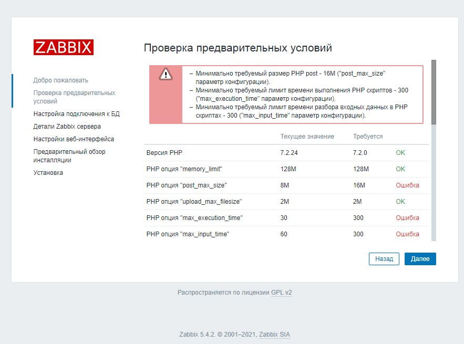Click the Ошибка status for max_input_time
Image resolution: width=464 pixels, height=344 pixels.
407,234
